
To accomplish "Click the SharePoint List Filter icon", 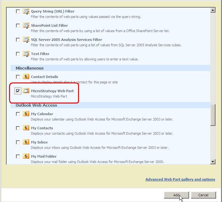I will tap(26, 26).
